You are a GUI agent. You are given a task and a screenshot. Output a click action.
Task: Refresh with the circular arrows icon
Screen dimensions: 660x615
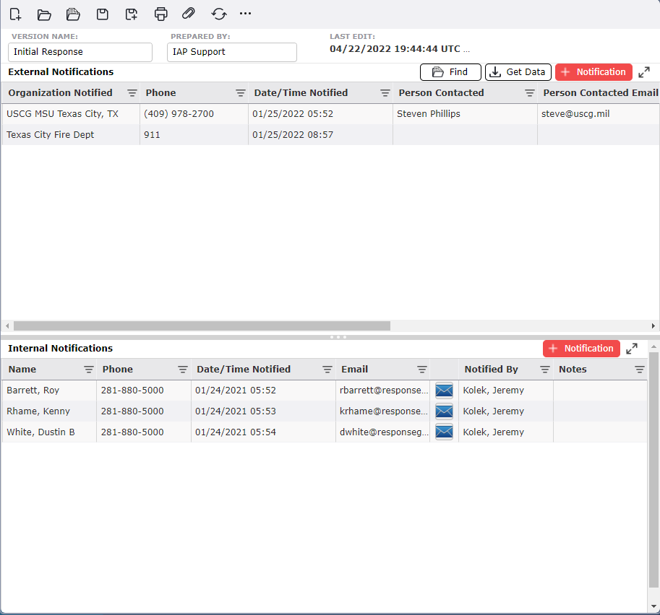(x=218, y=14)
